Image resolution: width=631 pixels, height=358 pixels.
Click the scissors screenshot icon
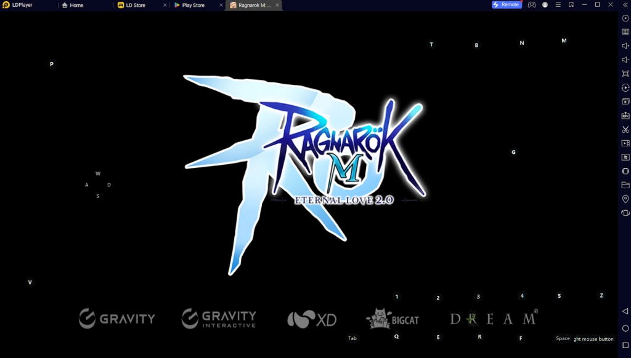[x=625, y=129]
